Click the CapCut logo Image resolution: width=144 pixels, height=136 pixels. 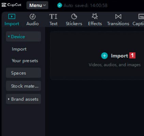pos(11,5)
